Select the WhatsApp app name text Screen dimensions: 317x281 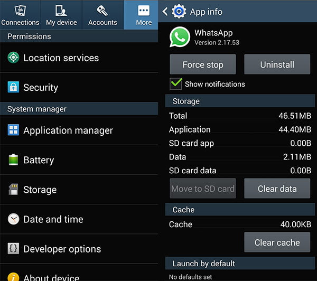[x=213, y=33]
